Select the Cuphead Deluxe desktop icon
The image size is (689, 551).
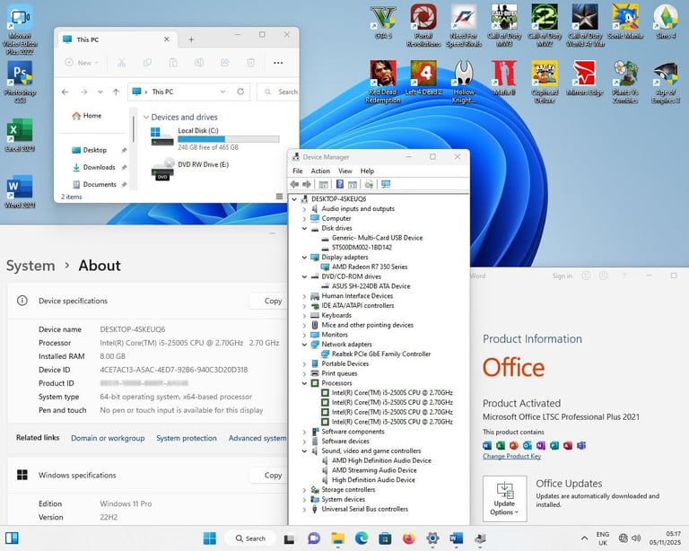tap(545, 83)
